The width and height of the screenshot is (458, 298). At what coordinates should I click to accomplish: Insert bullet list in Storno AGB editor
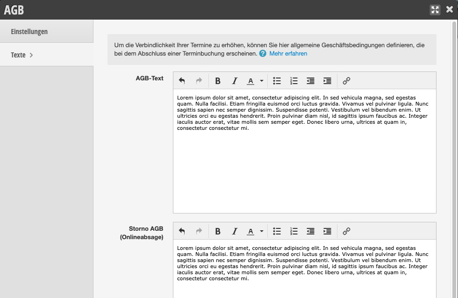(x=277, y=231)
